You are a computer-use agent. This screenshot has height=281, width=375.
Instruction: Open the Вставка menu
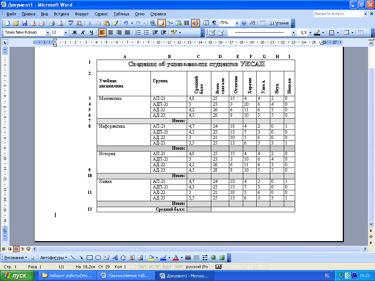(61, 14)
